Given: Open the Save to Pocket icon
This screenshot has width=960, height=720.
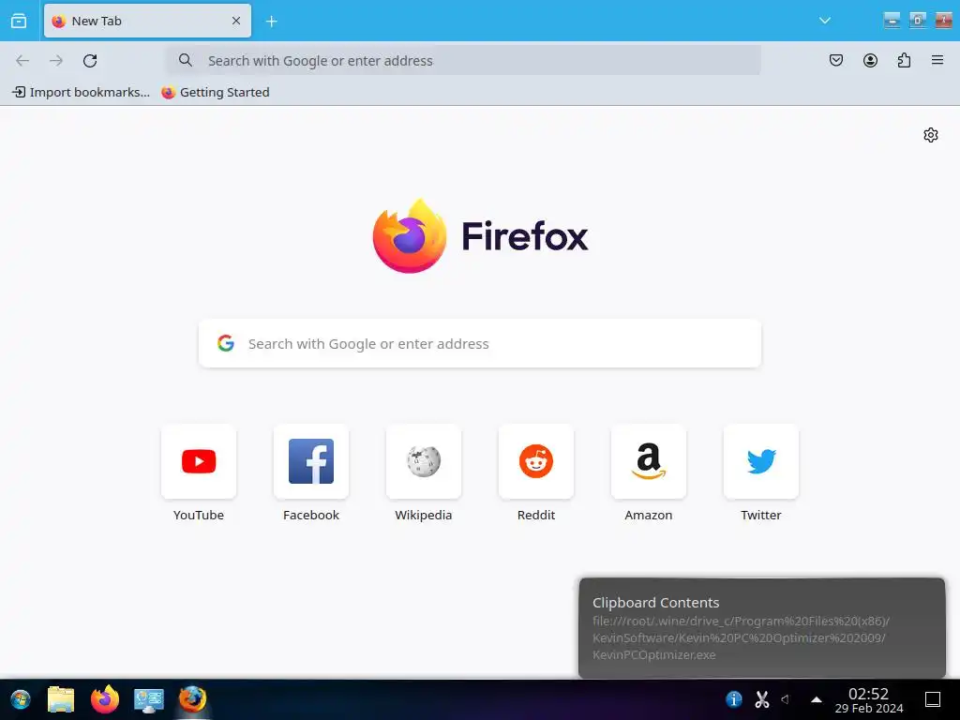Looking at the screenshot, I should pyautogui.click(x=836, y=60).
